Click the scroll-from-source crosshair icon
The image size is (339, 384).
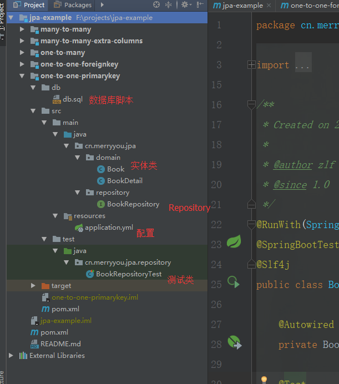click(156, 4)
